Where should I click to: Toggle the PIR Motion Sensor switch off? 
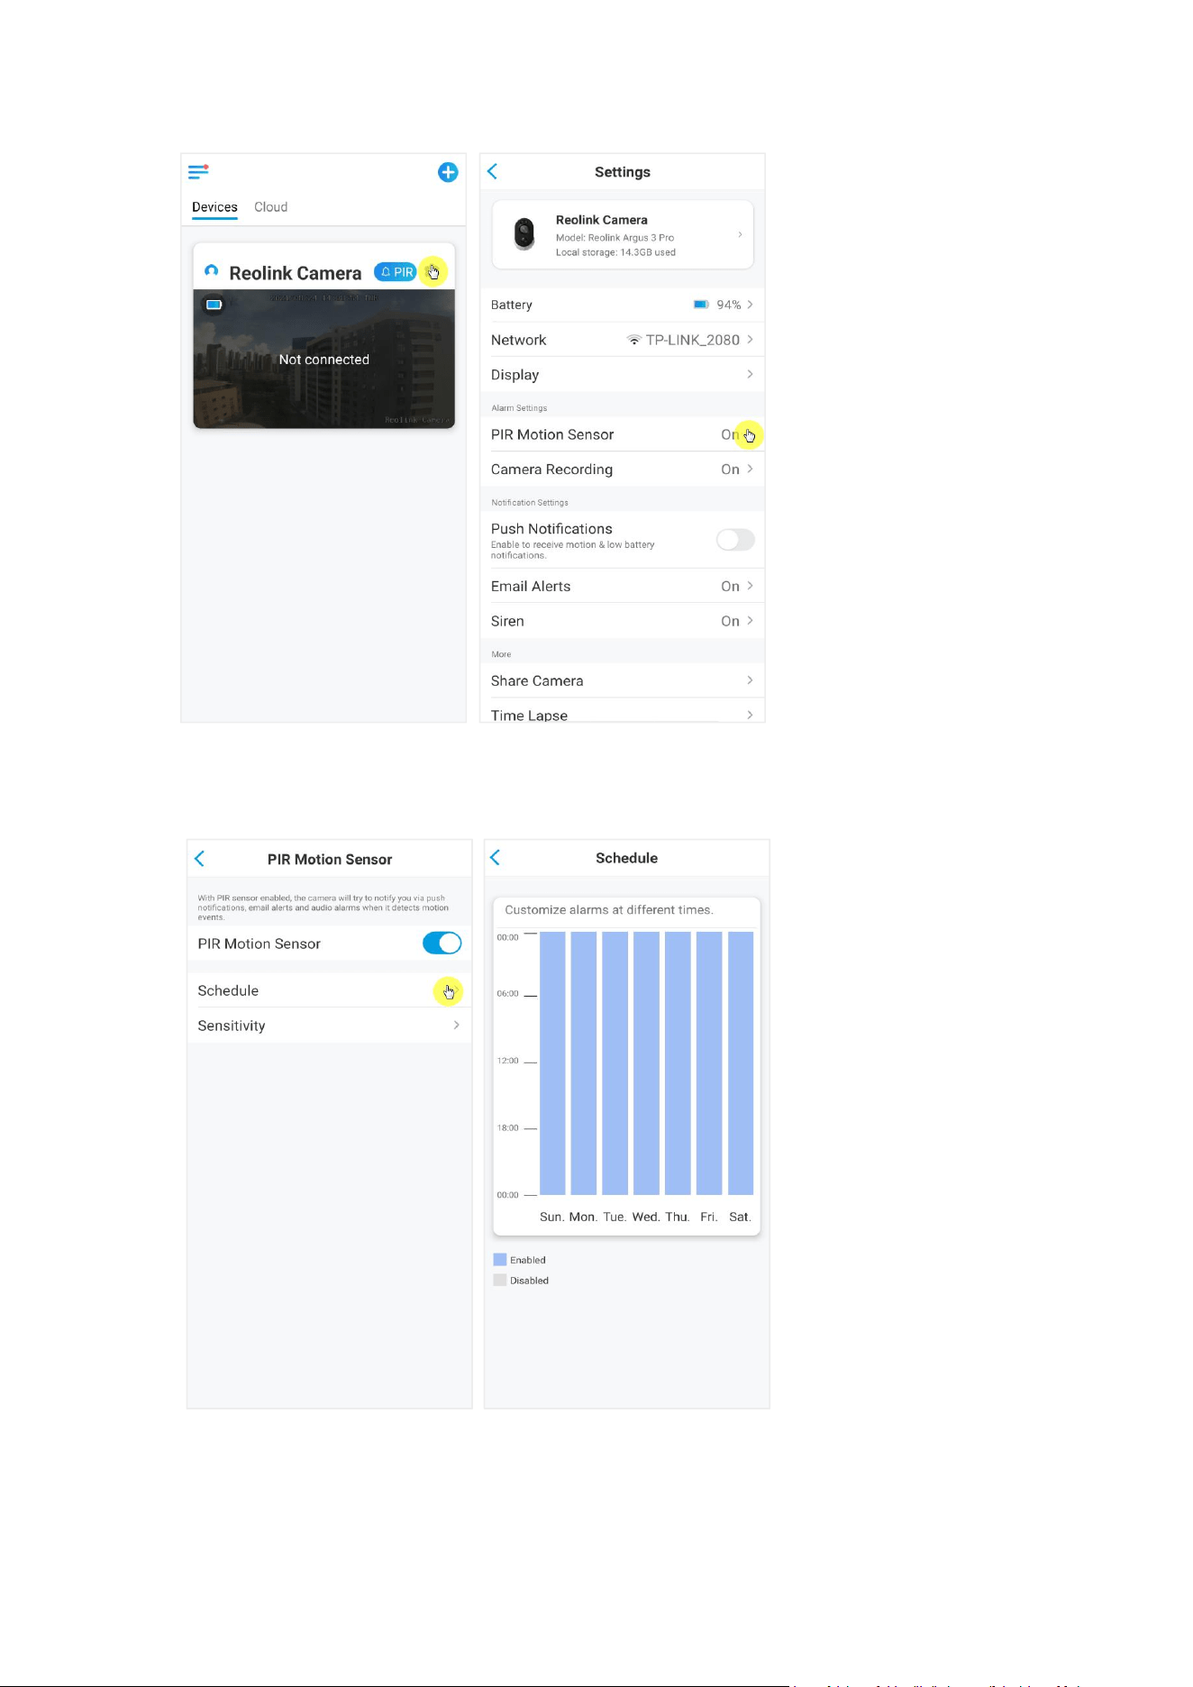tap(442, 944)
